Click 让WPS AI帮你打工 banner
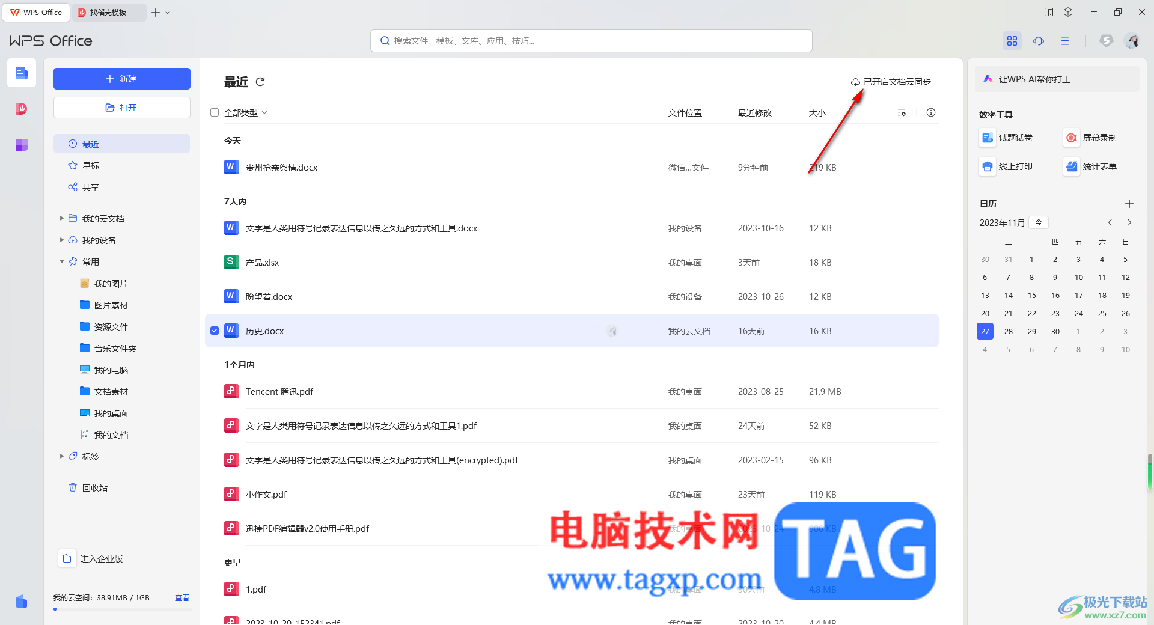 pyautogui.click(x=1057, y=79)
